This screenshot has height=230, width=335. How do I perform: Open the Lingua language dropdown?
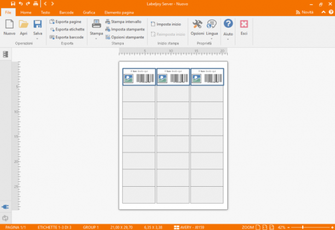[x=212, y=39]
